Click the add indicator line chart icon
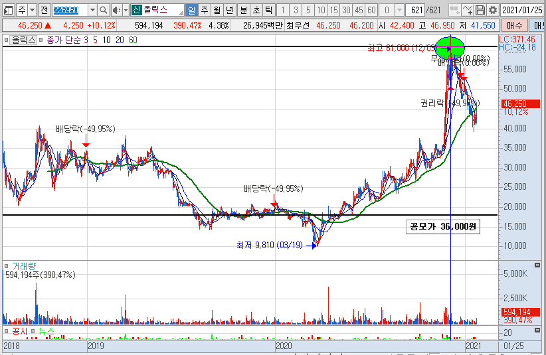The width and height of the screenshot is (546, 355). pos(468,10)
